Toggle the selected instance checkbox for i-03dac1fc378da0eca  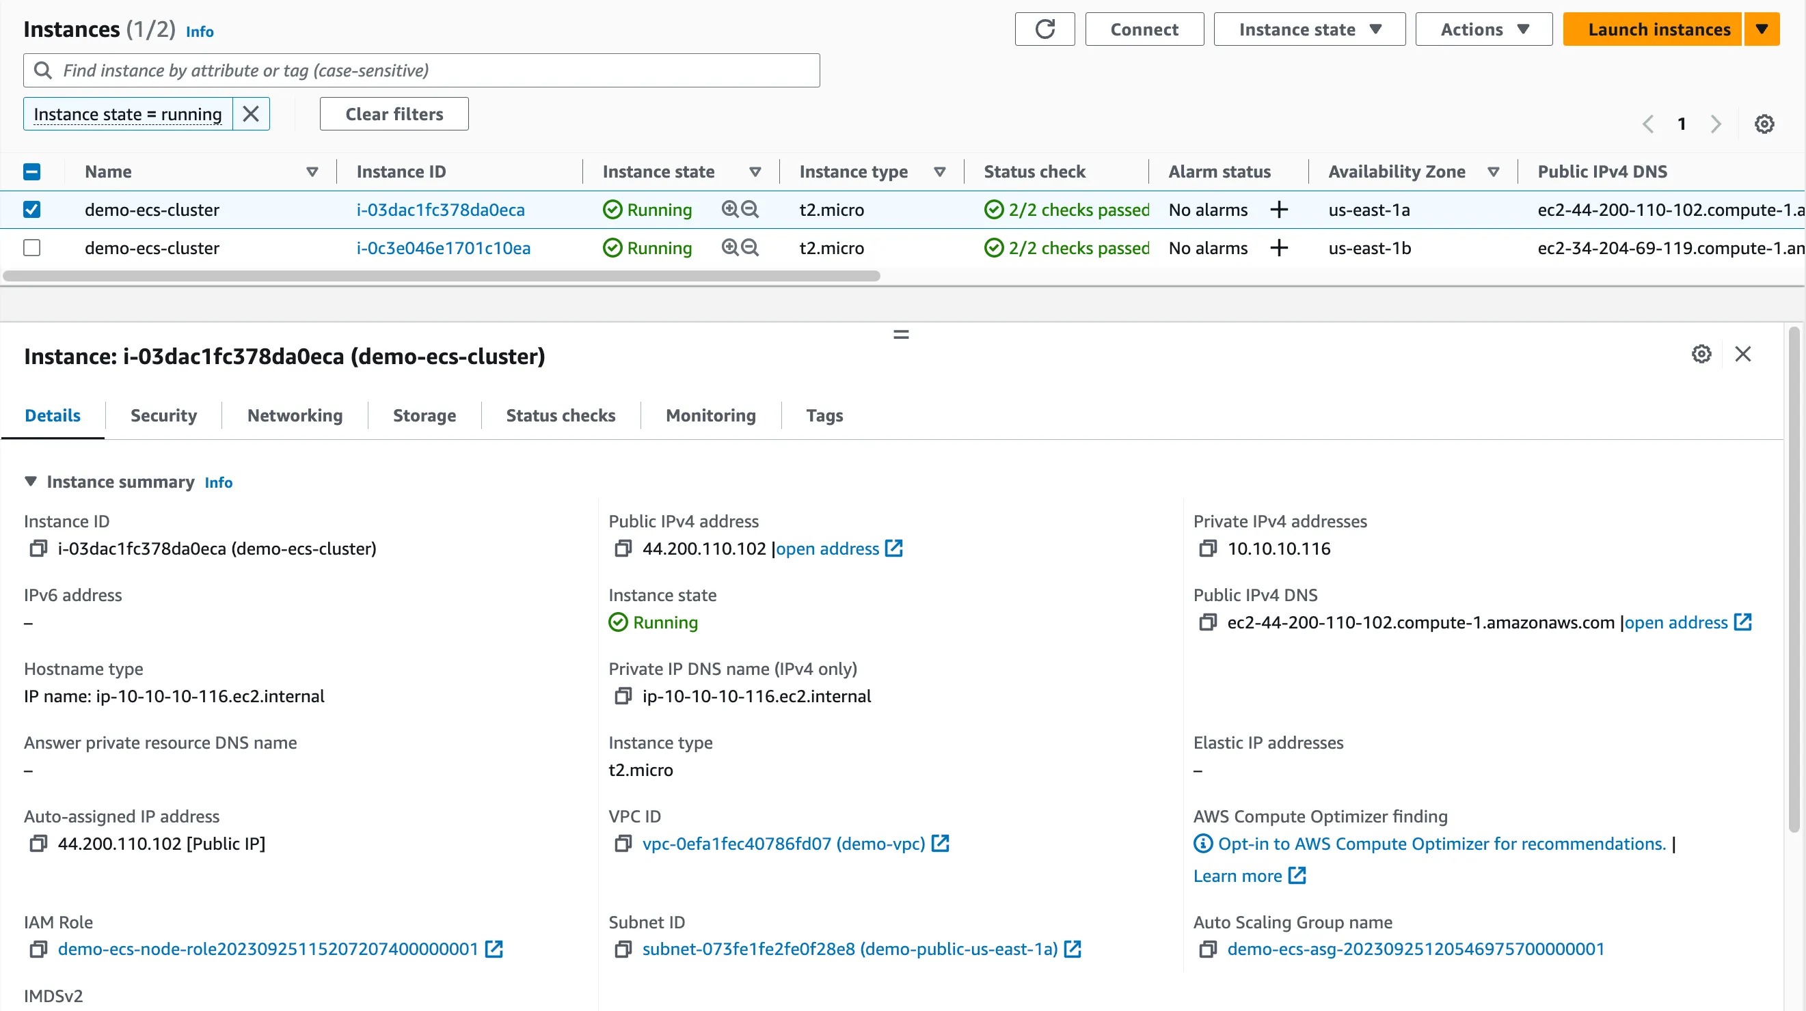(32, 208)
